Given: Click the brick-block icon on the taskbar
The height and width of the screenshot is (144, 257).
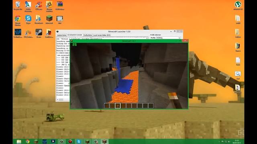Looking at the screenshot, I should 104,141.
